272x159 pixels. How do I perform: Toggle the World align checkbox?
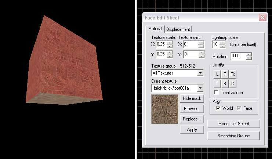tap(218, 108)
